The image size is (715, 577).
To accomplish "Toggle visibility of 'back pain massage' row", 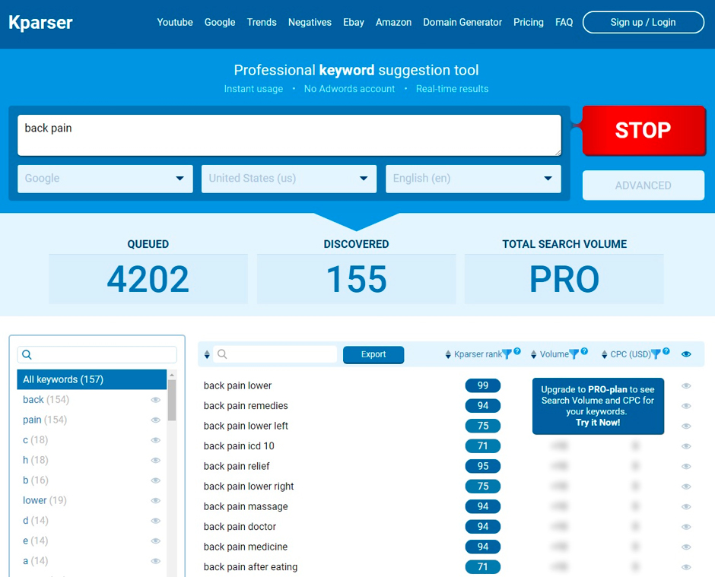I will (686, 506).
